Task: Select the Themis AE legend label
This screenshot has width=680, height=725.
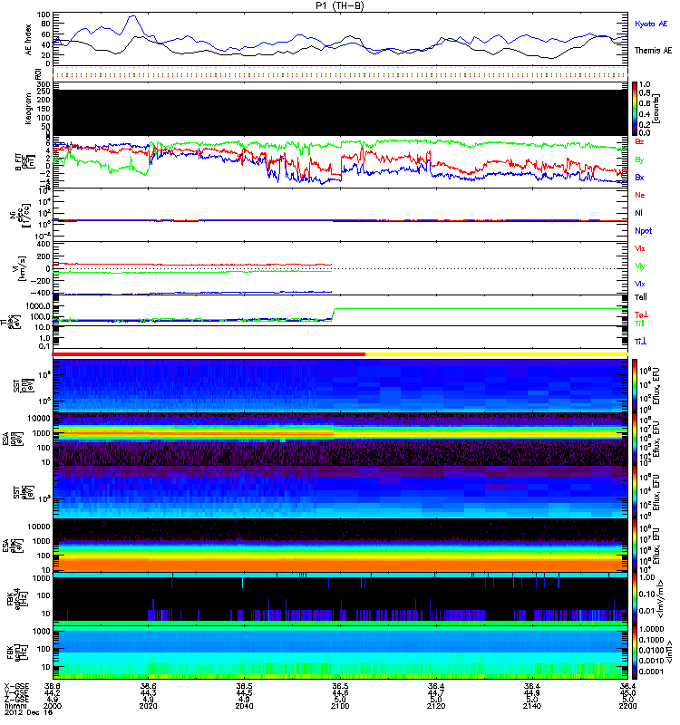Action: tap(653, 51)
